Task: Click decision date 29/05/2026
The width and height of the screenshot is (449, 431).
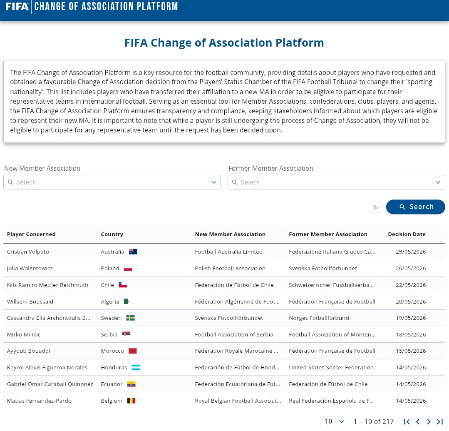Action: pyautogui.click(x=411, y=252)
